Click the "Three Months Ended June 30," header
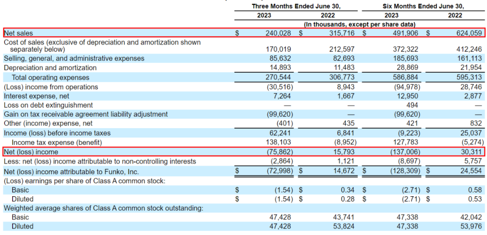Screen dimensions: 487x235 pos(296,6)
